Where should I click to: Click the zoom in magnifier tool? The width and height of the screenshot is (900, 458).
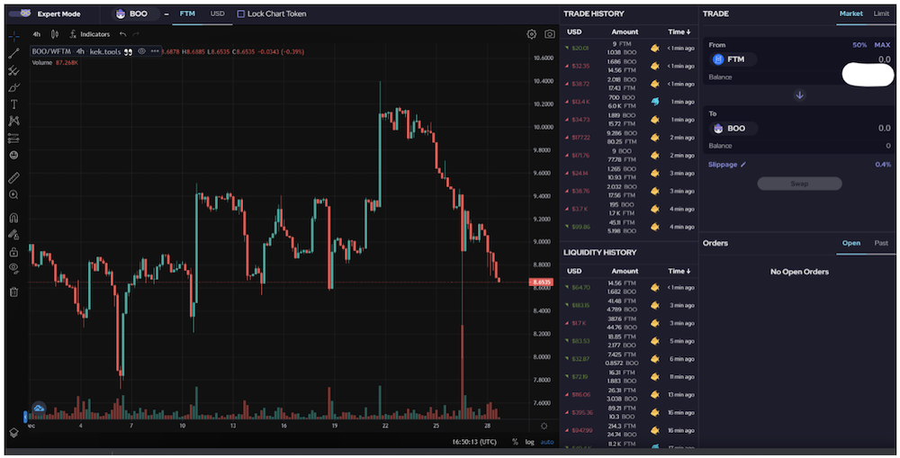(13, 195)
